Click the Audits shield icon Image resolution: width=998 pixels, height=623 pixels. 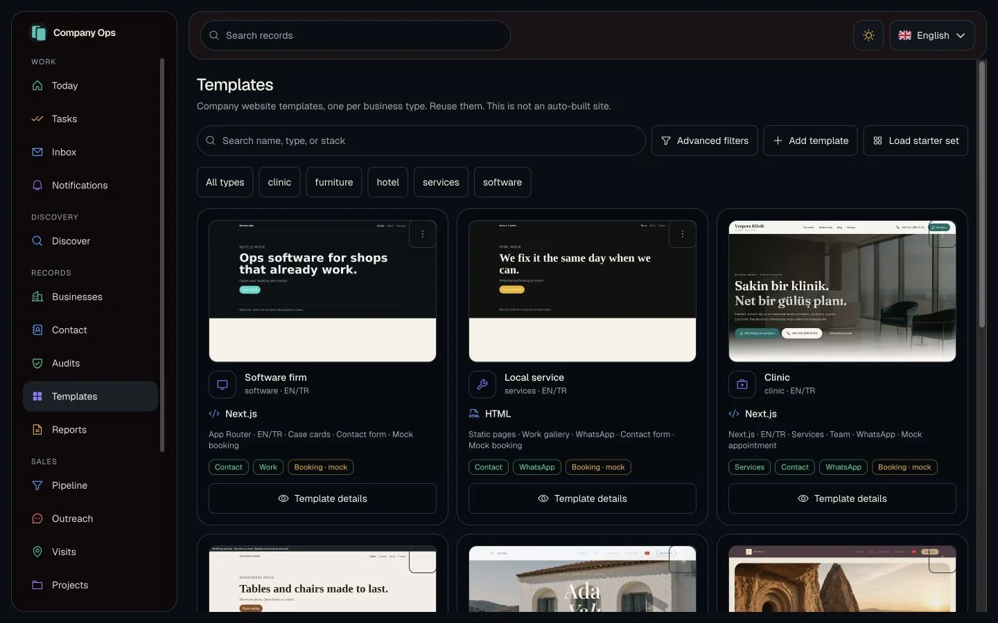pyautogui.click(x=37, y=363)
